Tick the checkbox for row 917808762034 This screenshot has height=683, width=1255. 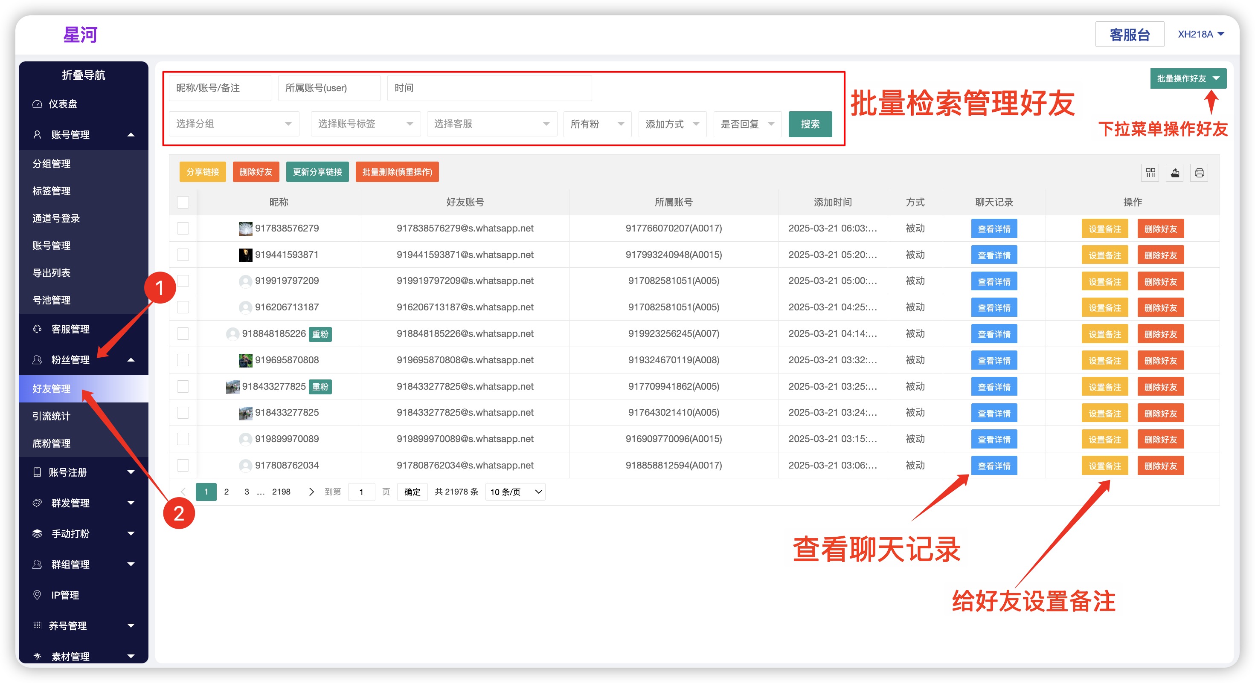tap(183, 465)
